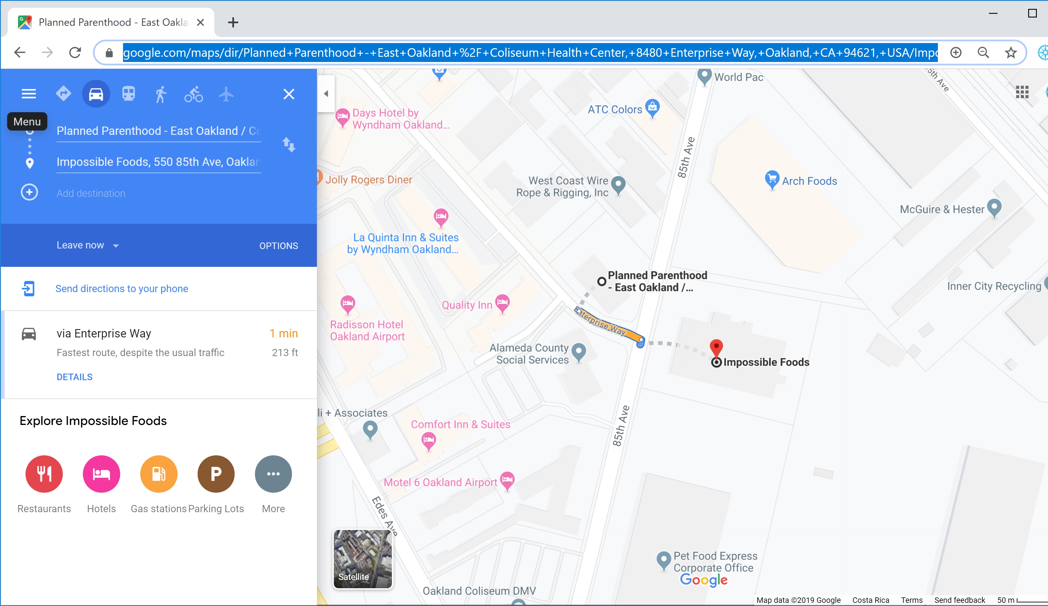
Task: Swap starting point and destination
Action: 289,144
